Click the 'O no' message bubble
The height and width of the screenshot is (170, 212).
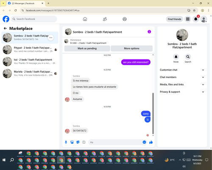(x=75, y=93)
